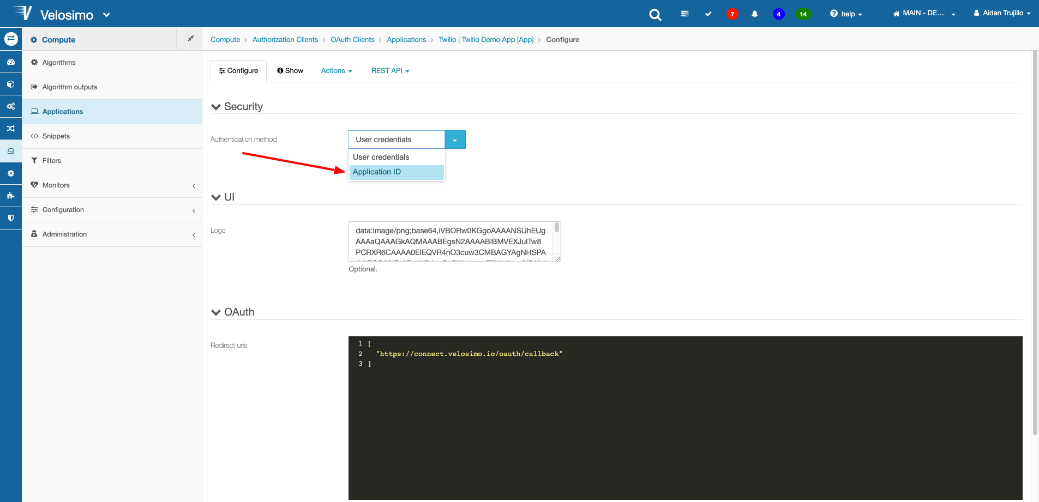Open the multiple gears icon in the left rail
1039x502 pixels.
(x=11, y=106)
